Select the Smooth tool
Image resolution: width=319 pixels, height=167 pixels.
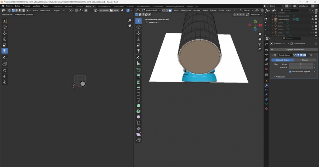tap(139, 117)
